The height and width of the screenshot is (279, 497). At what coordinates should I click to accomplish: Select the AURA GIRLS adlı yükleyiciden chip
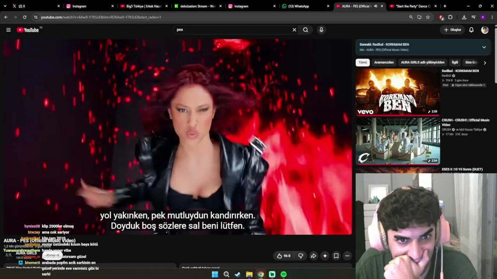[x=422, y=62]
